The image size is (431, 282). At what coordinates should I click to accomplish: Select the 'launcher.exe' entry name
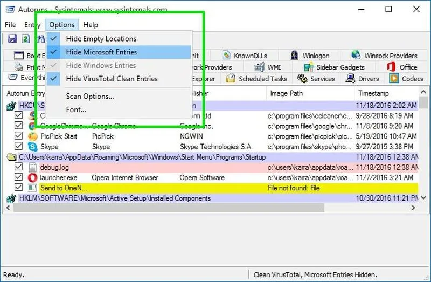tap(59, 178)
